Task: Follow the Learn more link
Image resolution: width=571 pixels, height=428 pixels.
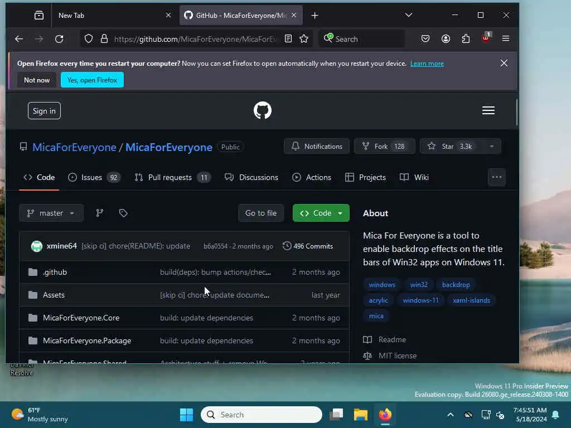Action: 427,64
